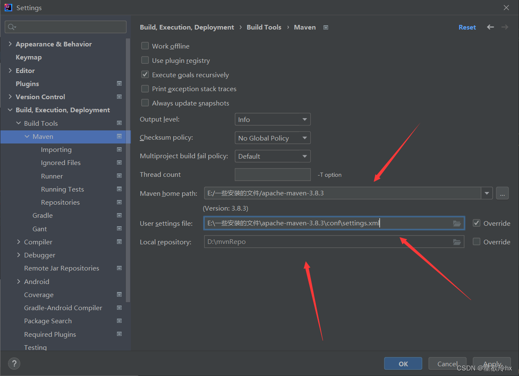Click the project-level icon beside Version Control
This screenshot has height=376, width=519.
click(120, 97)
